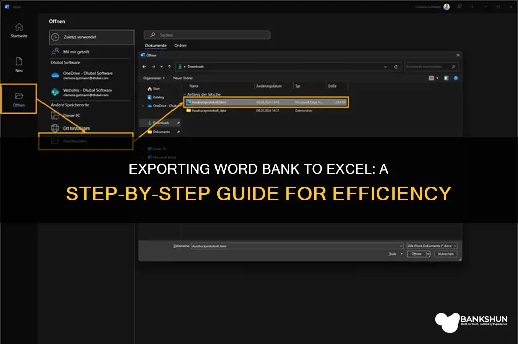
Task: Click the Dateiname input field
Action: coord(295,246)
